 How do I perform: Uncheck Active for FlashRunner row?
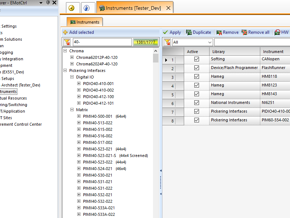tap(196, 68)
